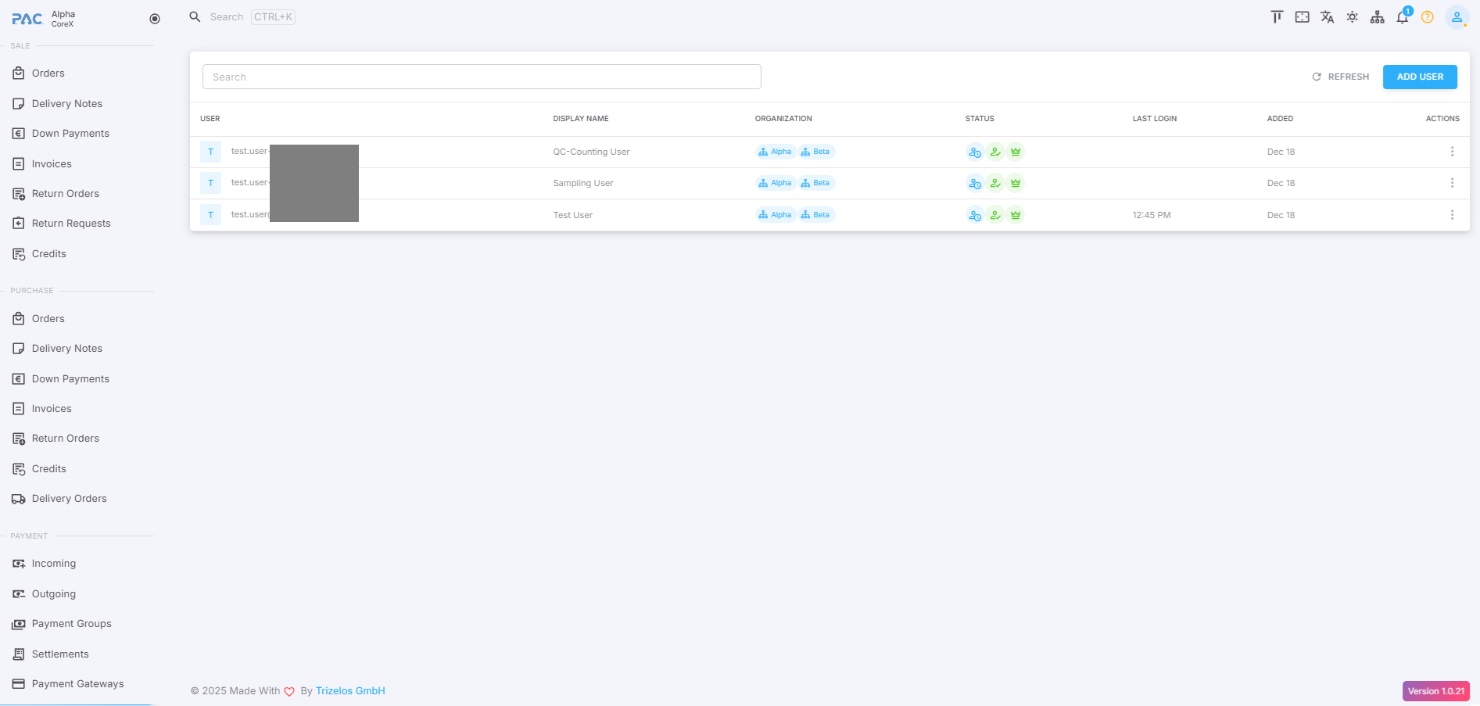Open Return Requests in Sale section
1480x706 pixels.
click(x=71, y=224)
